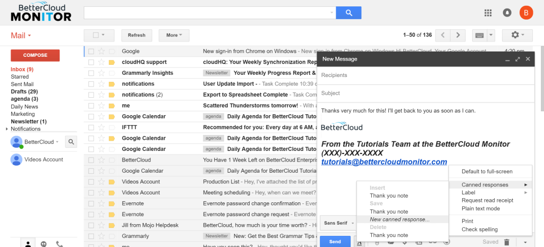Open the account avatar B
The image size is (544, 247).
pyautogui.click(x=526, y=13)
